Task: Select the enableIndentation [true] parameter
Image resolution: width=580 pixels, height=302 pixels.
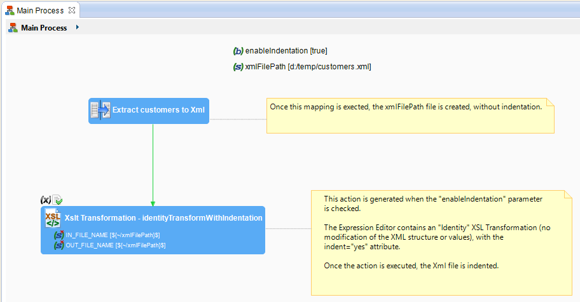Action: click(286, 51)
